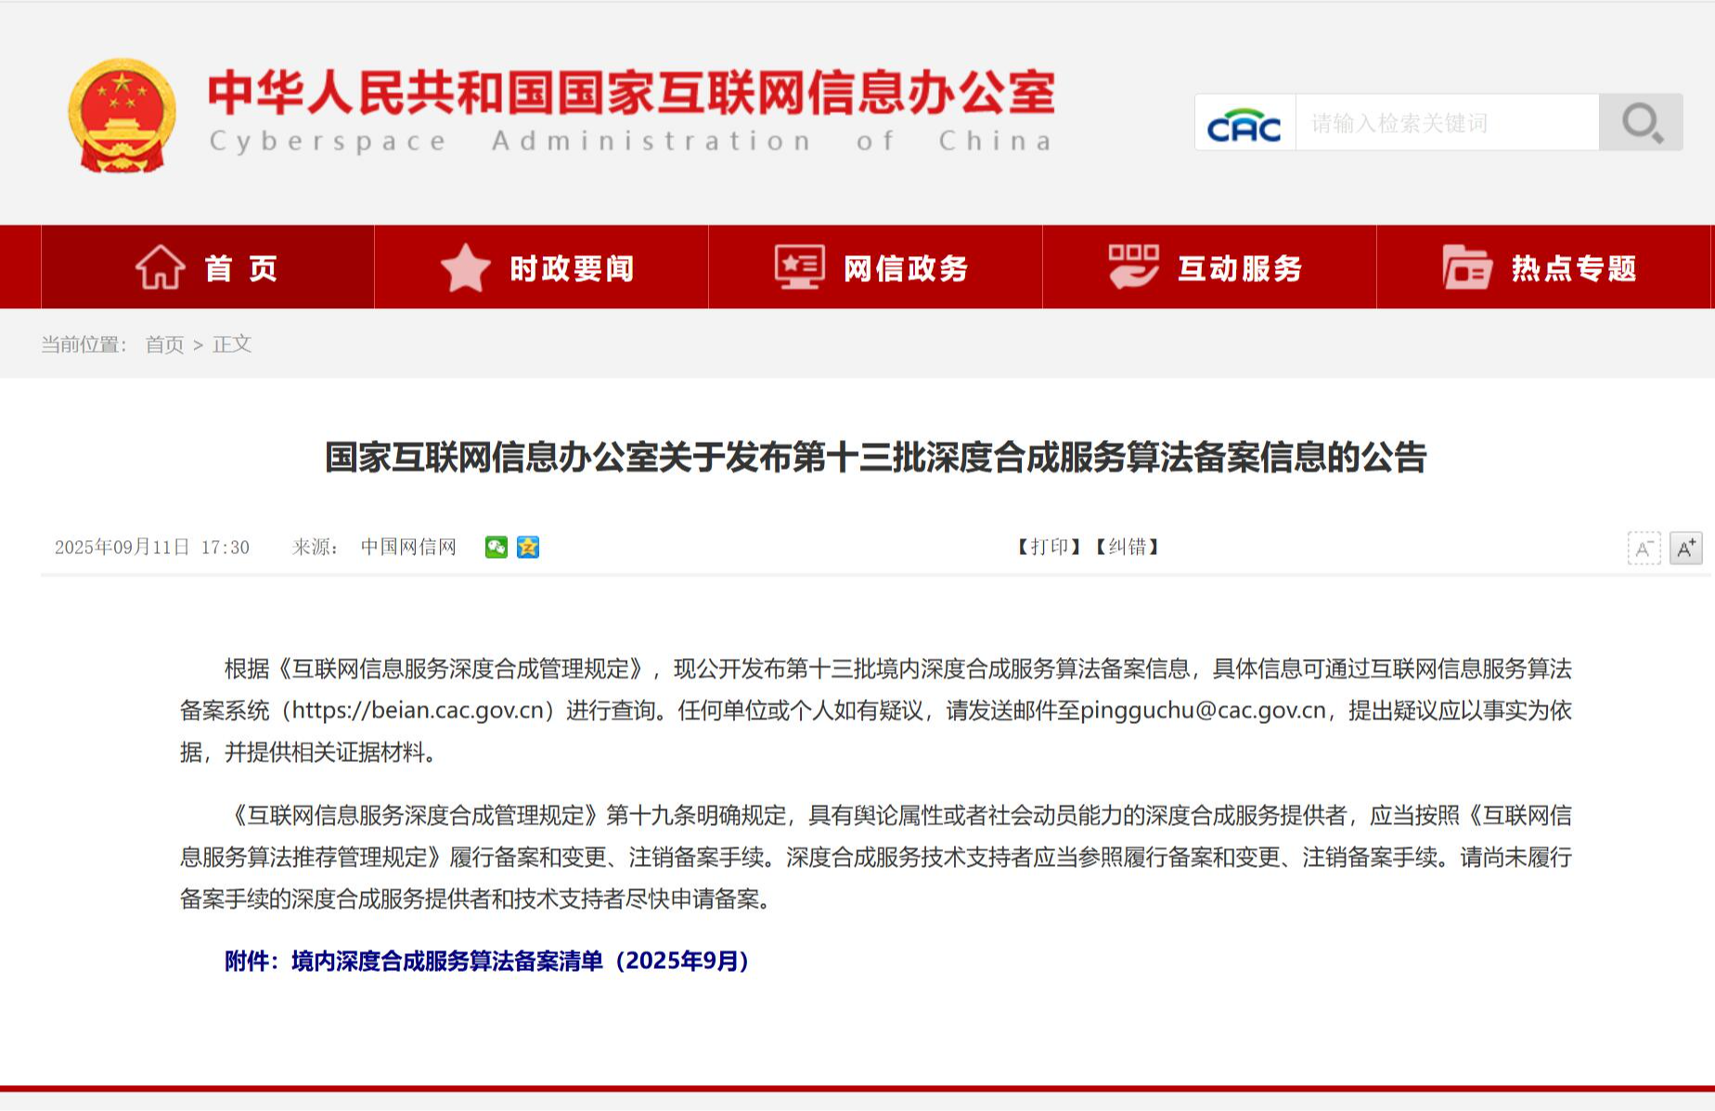
Task: Click the CAC logo beside search box
Action: click(1244, 123)
